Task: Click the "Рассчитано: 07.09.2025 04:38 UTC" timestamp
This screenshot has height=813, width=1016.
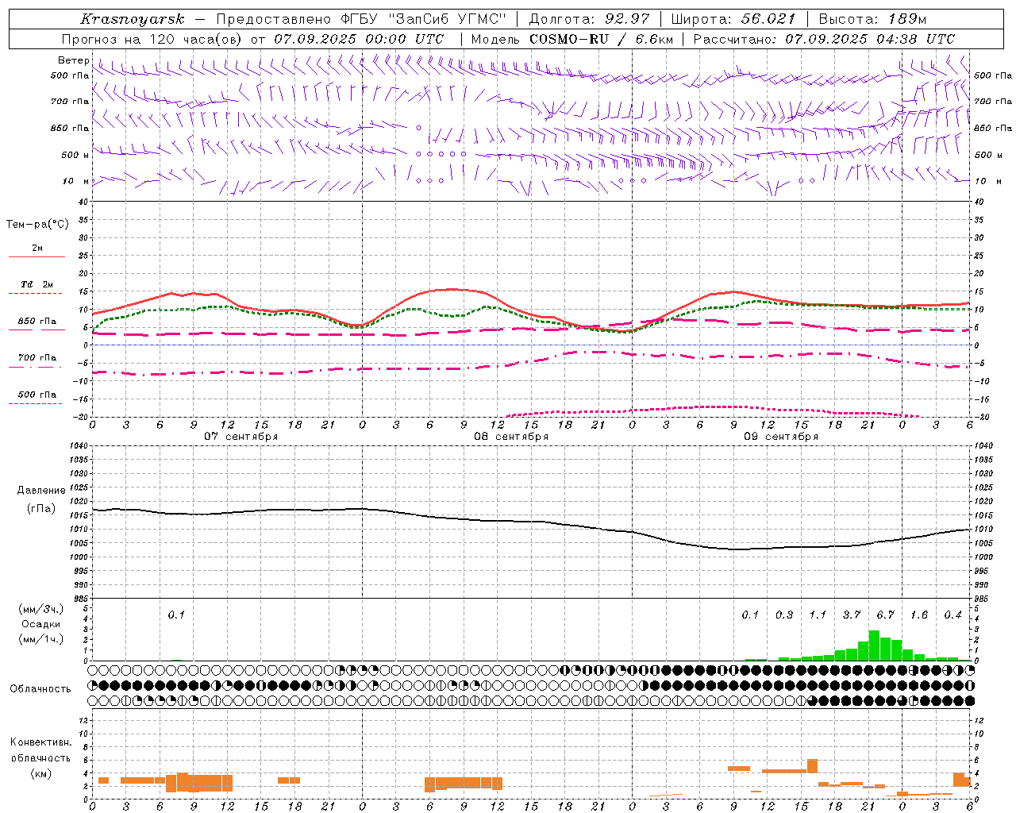Action: [x=824, y=39]
